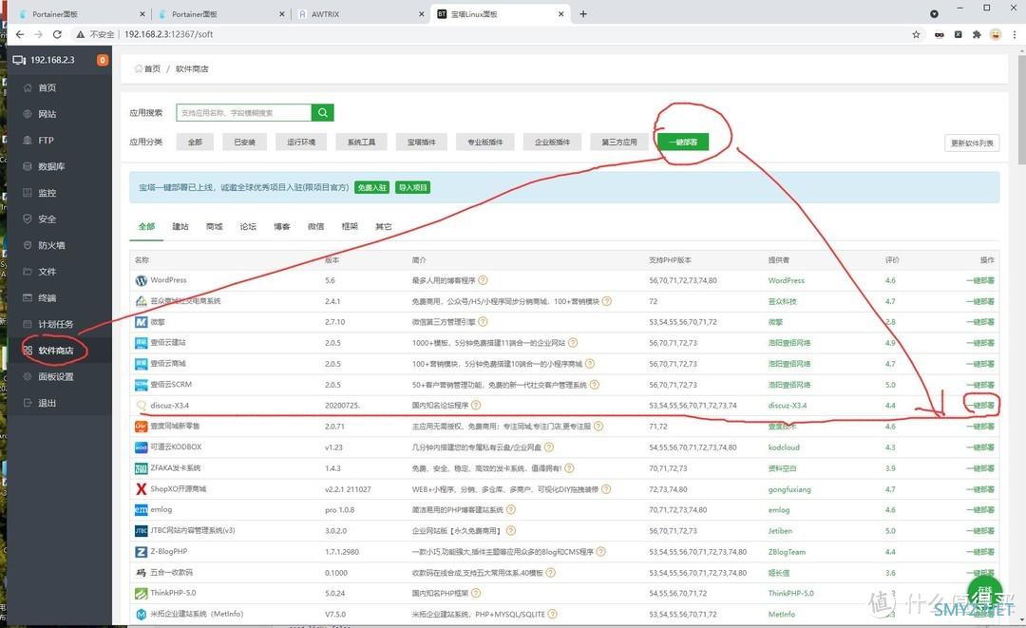Bookmark this page with star icon
The width and height of the screenshot is (1026, 628).
click(916, 34)
